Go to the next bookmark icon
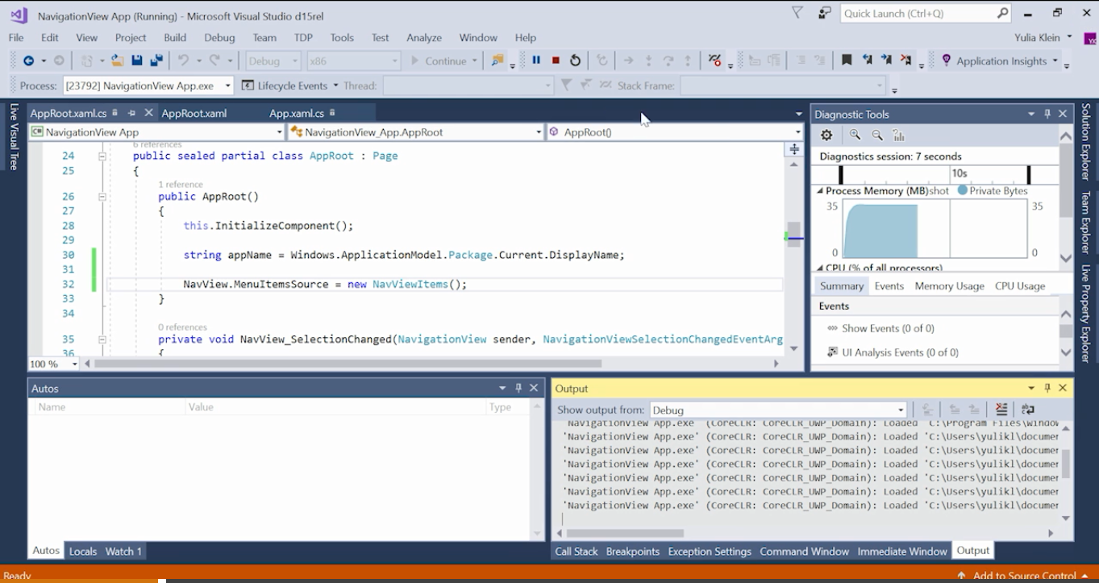The width and height of the screenshot is (1099, 583). (x=886, y=60)
